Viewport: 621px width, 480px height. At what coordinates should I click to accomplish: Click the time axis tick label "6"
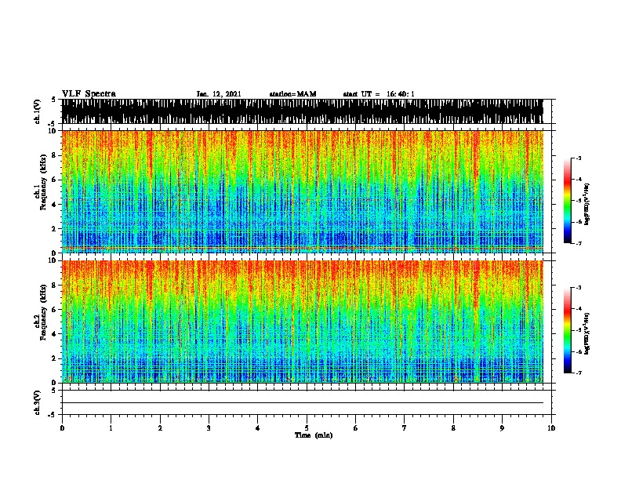click(356, 428)
